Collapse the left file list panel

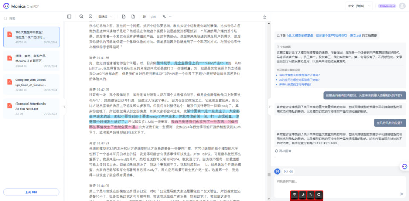65,106
